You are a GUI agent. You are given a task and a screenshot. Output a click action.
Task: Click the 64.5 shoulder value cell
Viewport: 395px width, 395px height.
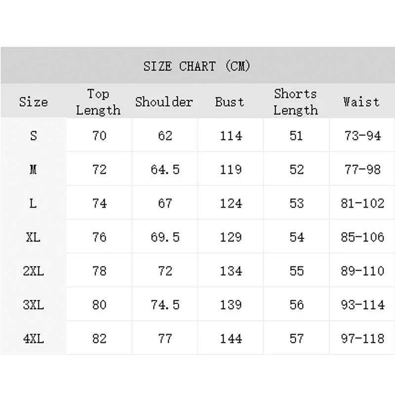tap(165, 169)
